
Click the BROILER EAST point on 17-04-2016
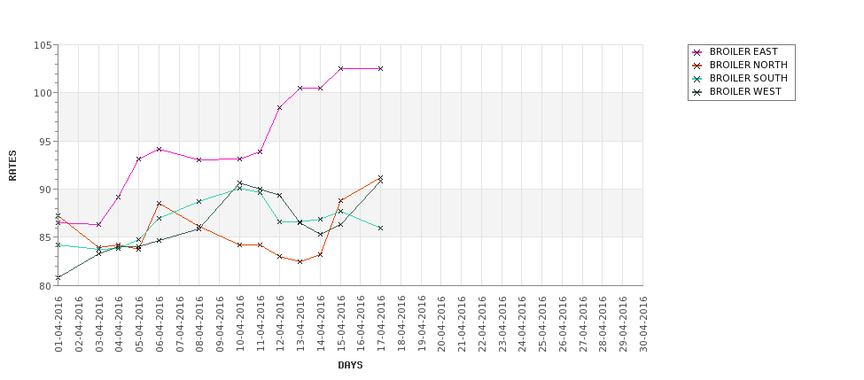point(380,68)
